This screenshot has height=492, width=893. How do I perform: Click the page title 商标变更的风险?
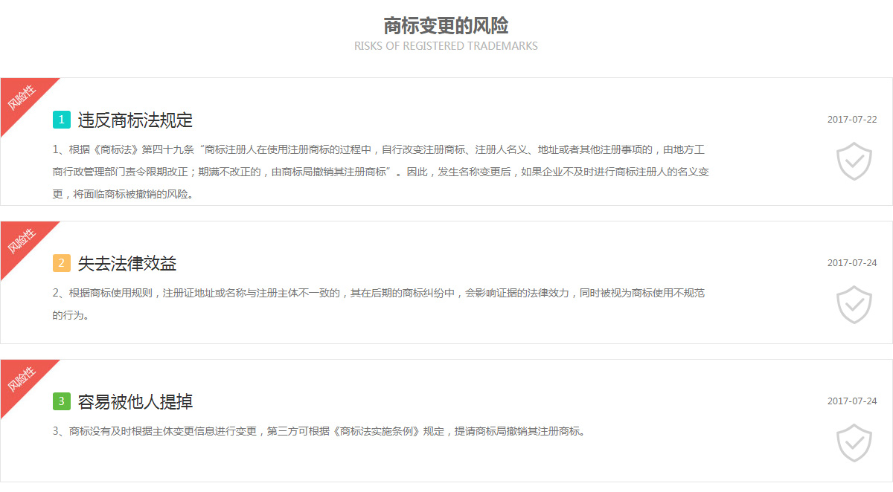pos(446,25)
